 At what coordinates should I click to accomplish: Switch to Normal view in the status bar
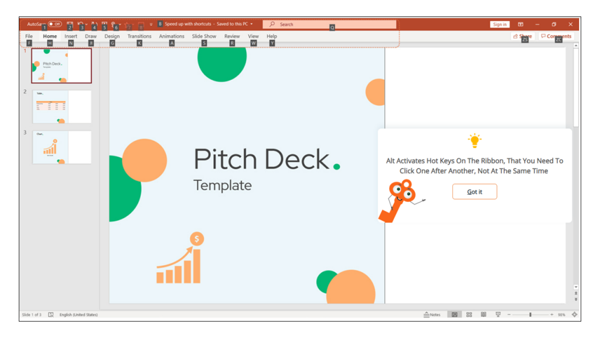(455, 315)
